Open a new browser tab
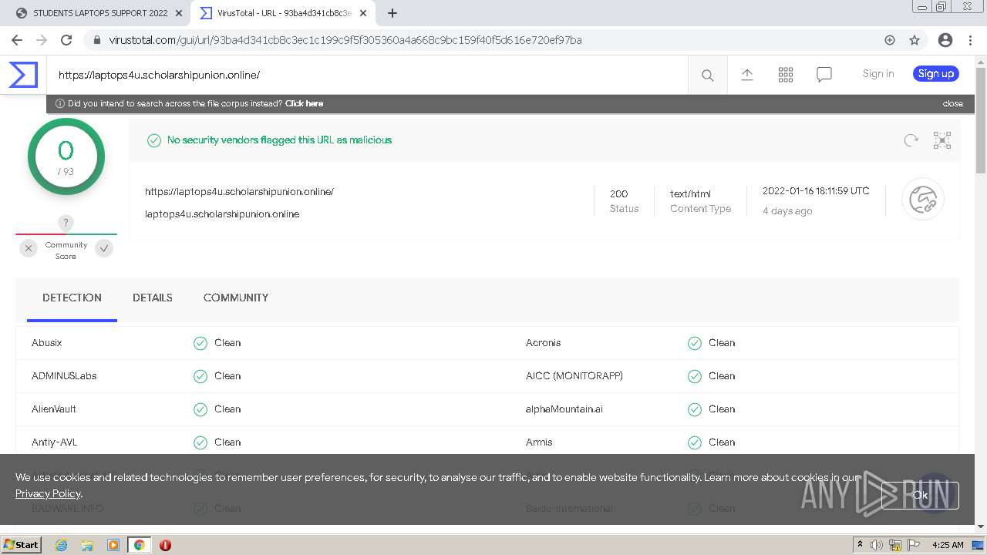This screenshot has height=555, width=987. [392, 13]
